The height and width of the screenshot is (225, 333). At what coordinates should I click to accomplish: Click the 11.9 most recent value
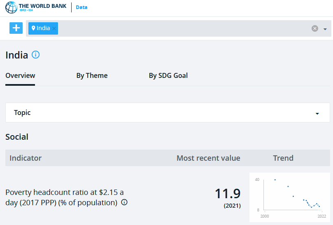[228, 194]
